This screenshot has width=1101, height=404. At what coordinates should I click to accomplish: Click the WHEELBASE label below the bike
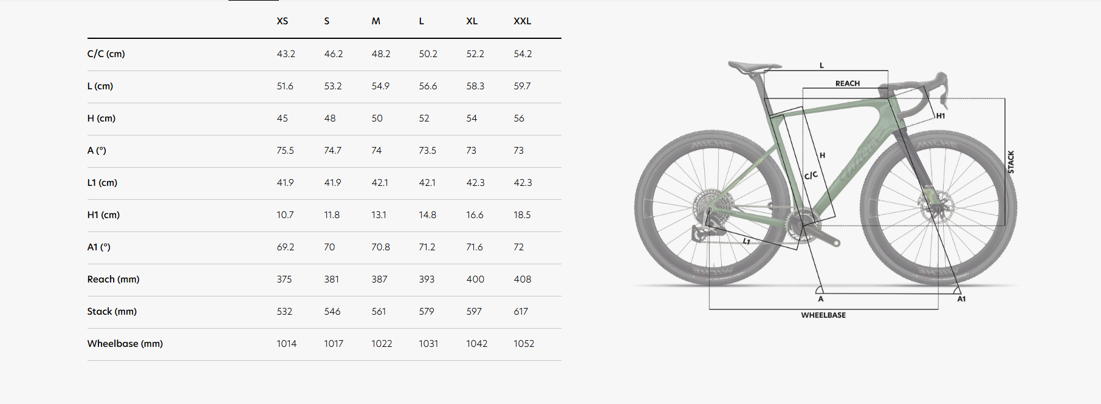823,315
